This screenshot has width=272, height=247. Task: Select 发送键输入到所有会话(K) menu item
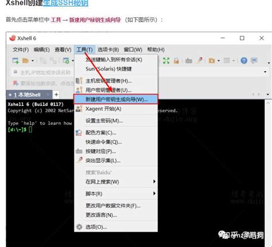[116, 60]
